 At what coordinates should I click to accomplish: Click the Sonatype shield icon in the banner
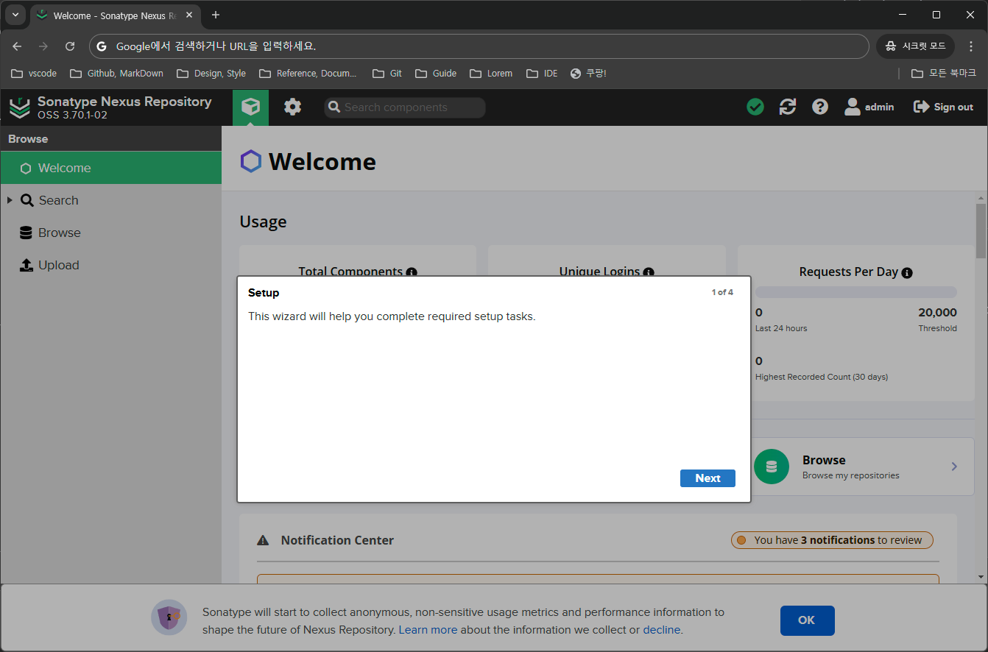point(169,617)
